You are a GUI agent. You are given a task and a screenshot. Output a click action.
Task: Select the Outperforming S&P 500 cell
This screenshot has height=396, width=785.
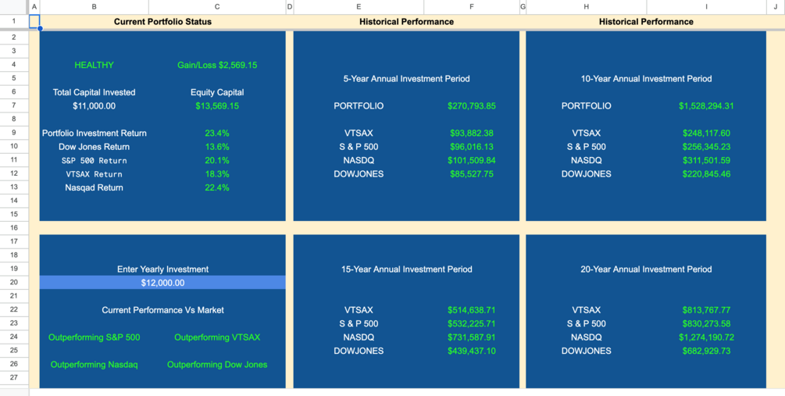coord(94,337)
